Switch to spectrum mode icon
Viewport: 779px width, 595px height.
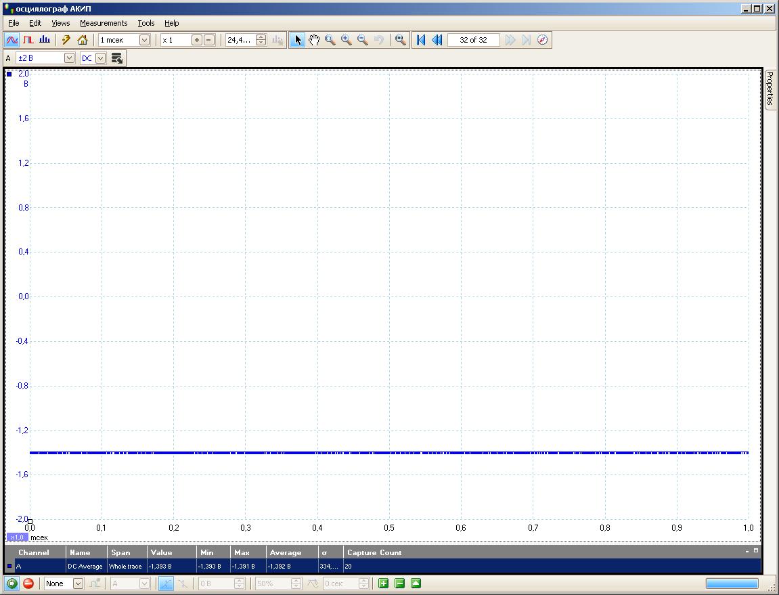click(x=44, y=40)
